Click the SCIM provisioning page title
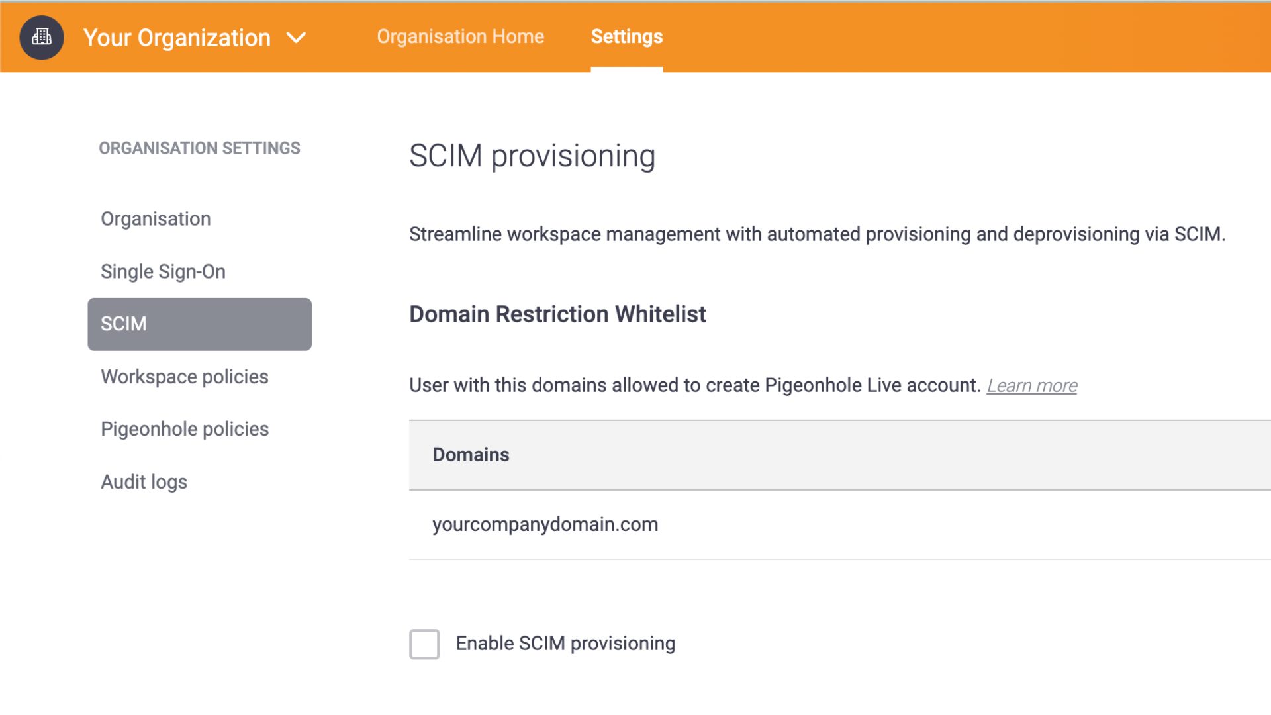1271x715 pixels. coord(532,156)
